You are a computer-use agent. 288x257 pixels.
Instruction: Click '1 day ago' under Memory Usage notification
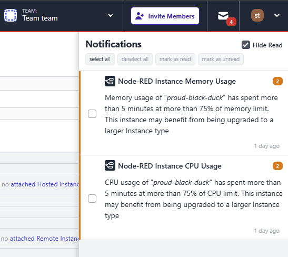coord(267,146)
